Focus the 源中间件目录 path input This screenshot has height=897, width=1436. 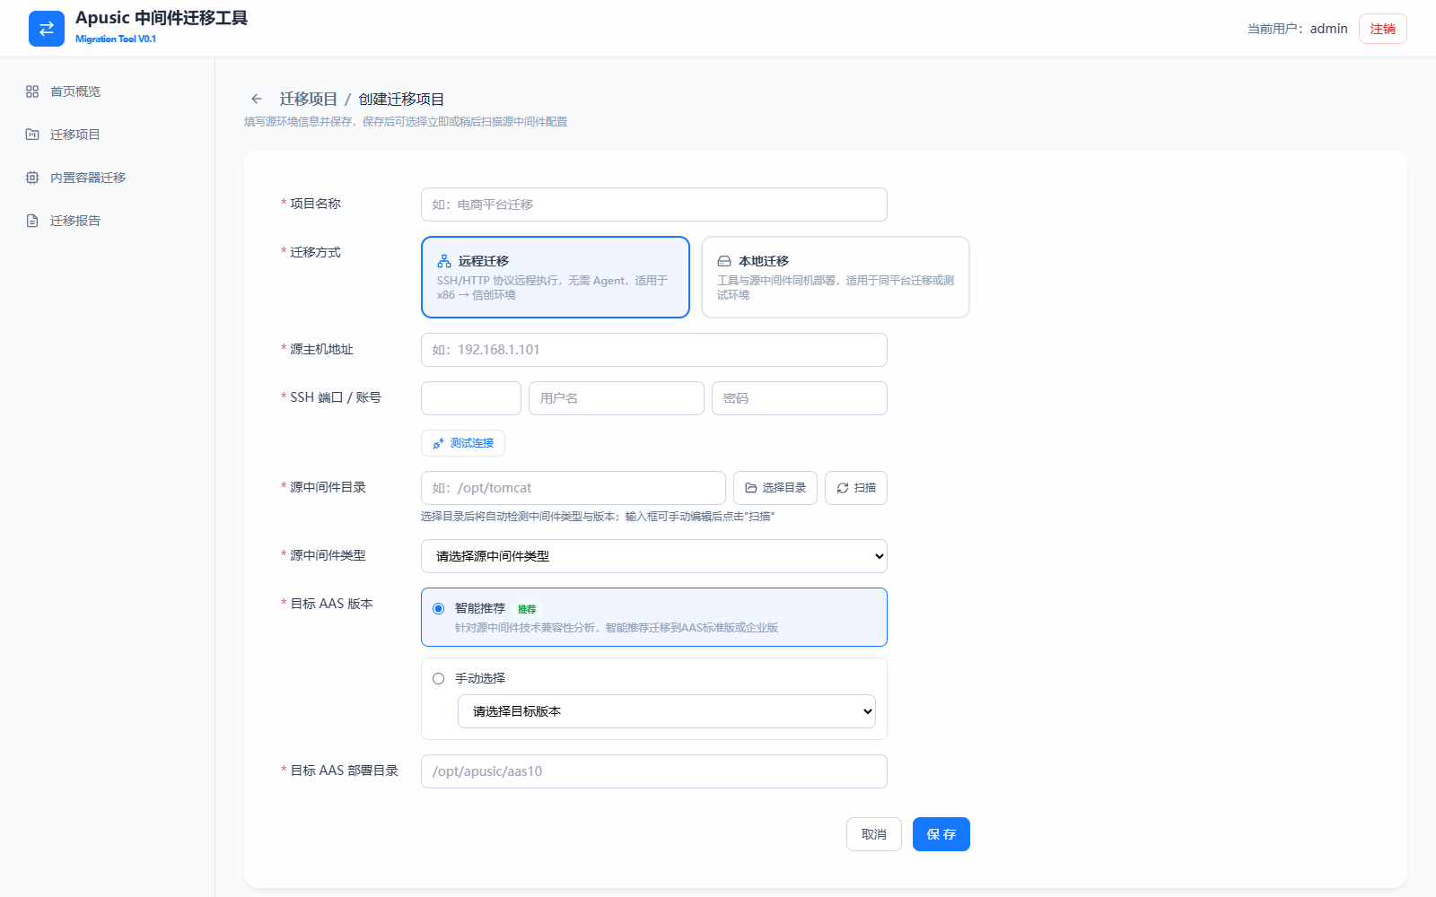(574, 488)
